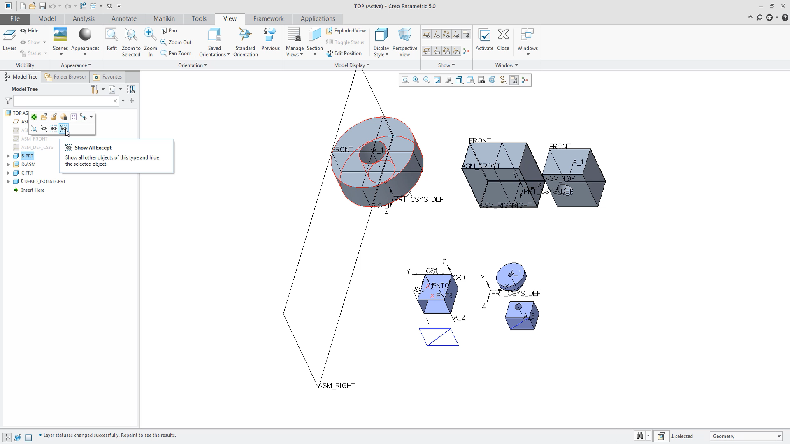
Task: Open the File menu
Action: click(x=15, y=19)
